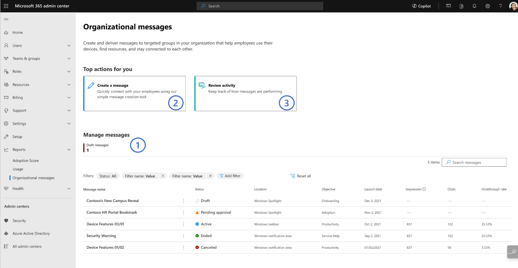This screenshot has height=268, width=518.
Task: Open the app launcher waffle icon
Action: click(x=6, y=6)
